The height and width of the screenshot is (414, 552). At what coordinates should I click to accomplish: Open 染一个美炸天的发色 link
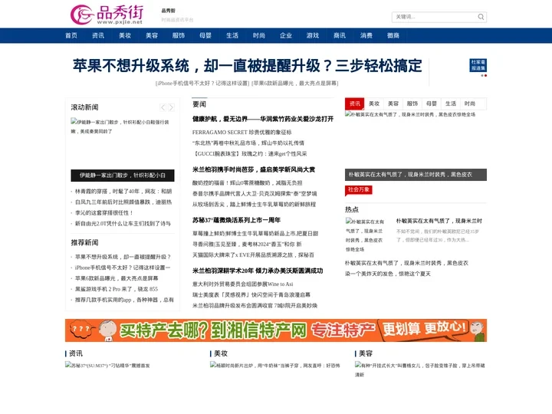tap(388, 274)
